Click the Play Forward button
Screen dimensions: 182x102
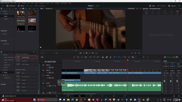[x=90, y=53]
